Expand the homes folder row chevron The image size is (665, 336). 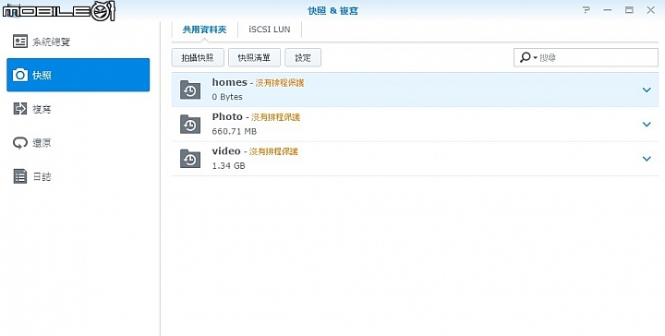tap(647, 90)
